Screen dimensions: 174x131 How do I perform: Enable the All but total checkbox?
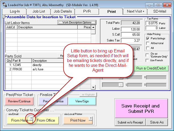(148, 43)
